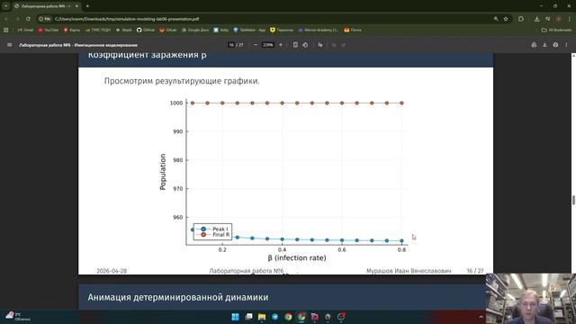Viewport: 576px width, 324px height.
Task: Open browser downloads panel
Action: 537,19
